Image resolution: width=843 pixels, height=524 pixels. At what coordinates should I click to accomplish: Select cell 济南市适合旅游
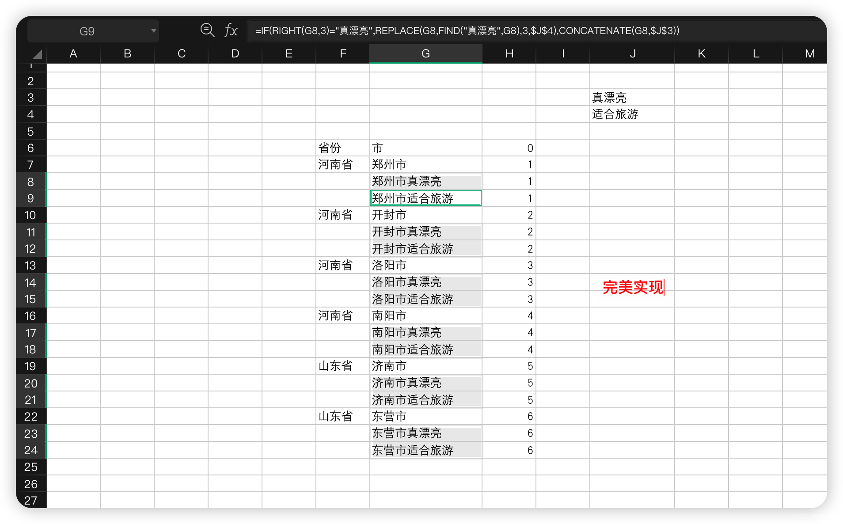point(426,400)
